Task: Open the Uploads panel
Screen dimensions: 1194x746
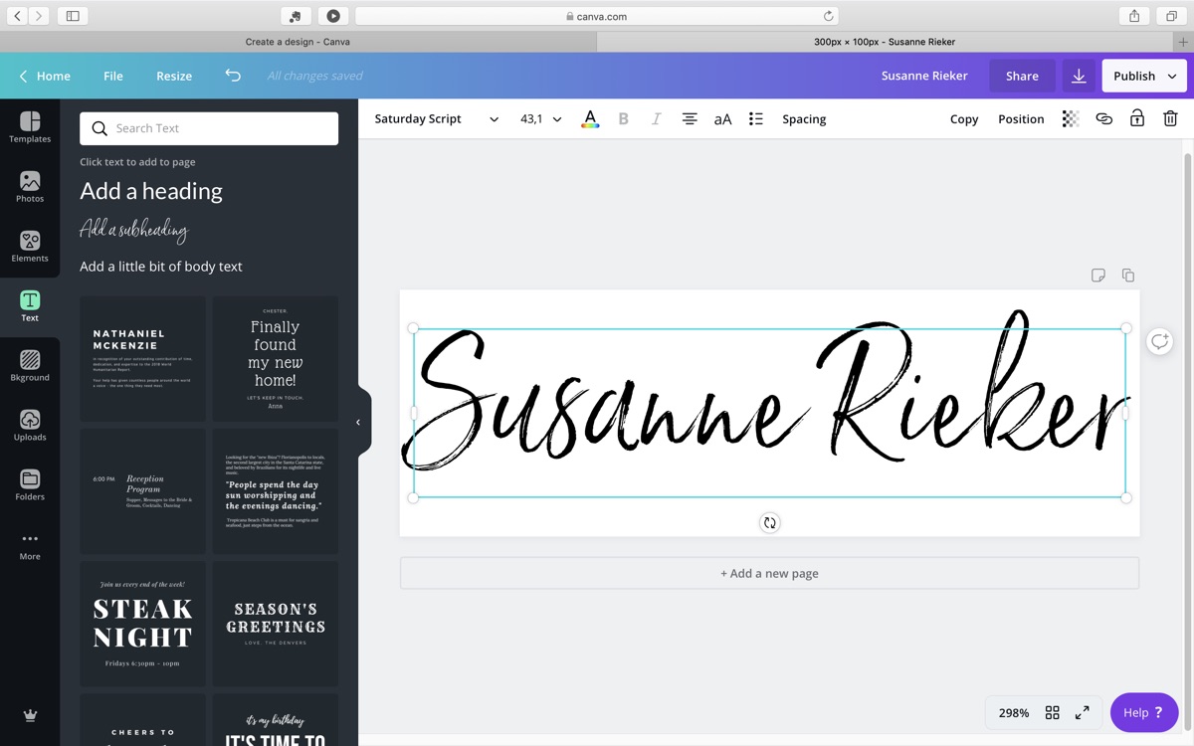Action: tap(30, 426)
